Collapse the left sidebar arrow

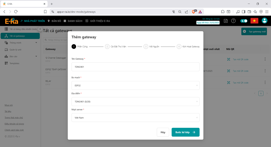(x=40, y=29)
